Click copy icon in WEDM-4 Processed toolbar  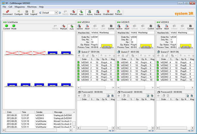point(85,96)
